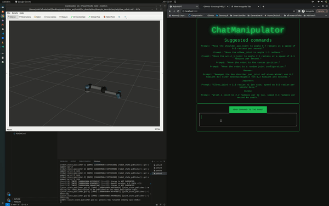Click the Reset button in RViz
329x206 pixels.
tap(9, 130)
